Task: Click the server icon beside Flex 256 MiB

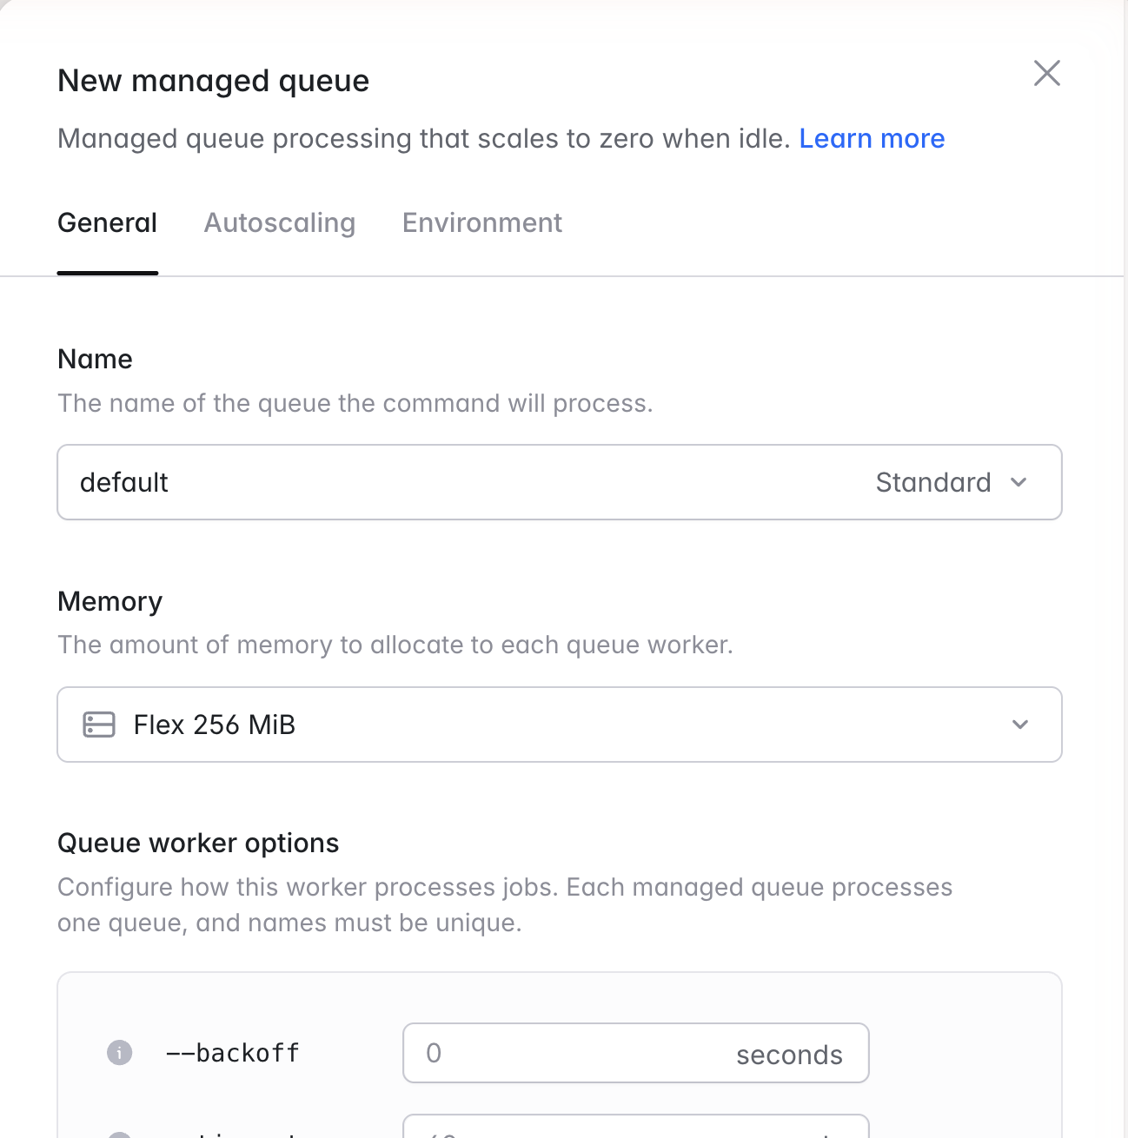Action: point(99,724)
